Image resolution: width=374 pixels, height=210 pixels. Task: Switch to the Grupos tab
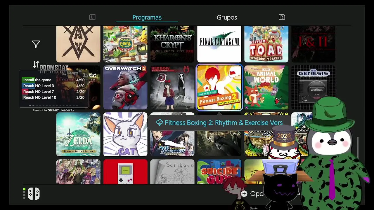point(227,17)
